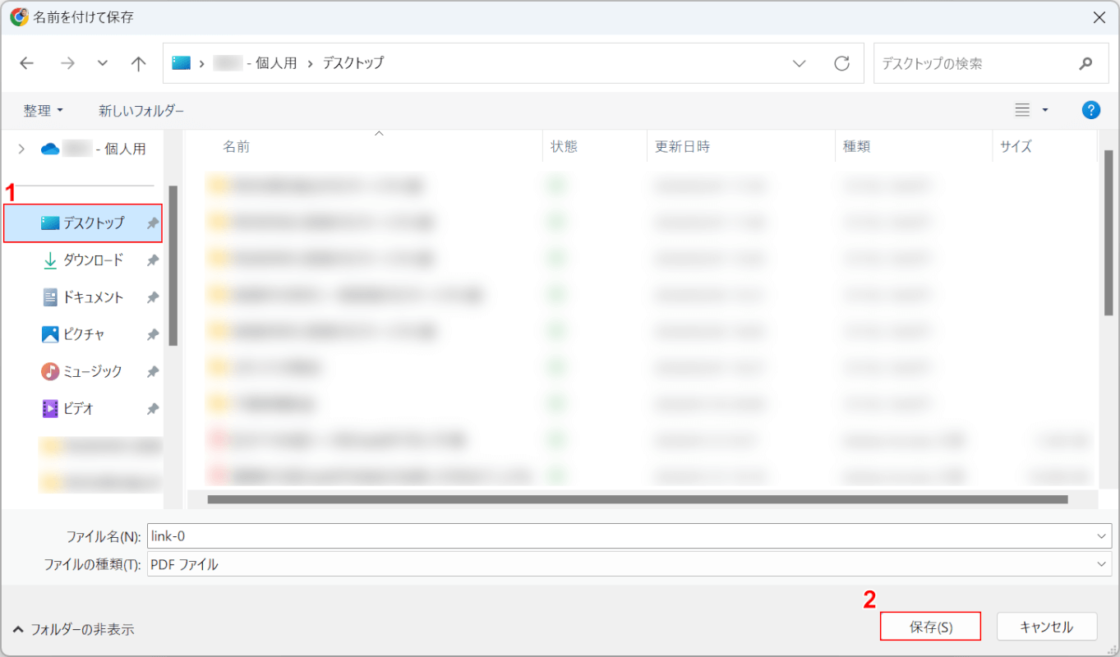Expand the address bar history dropdown
Viewport: 1120px width, 657px height.
799,63
